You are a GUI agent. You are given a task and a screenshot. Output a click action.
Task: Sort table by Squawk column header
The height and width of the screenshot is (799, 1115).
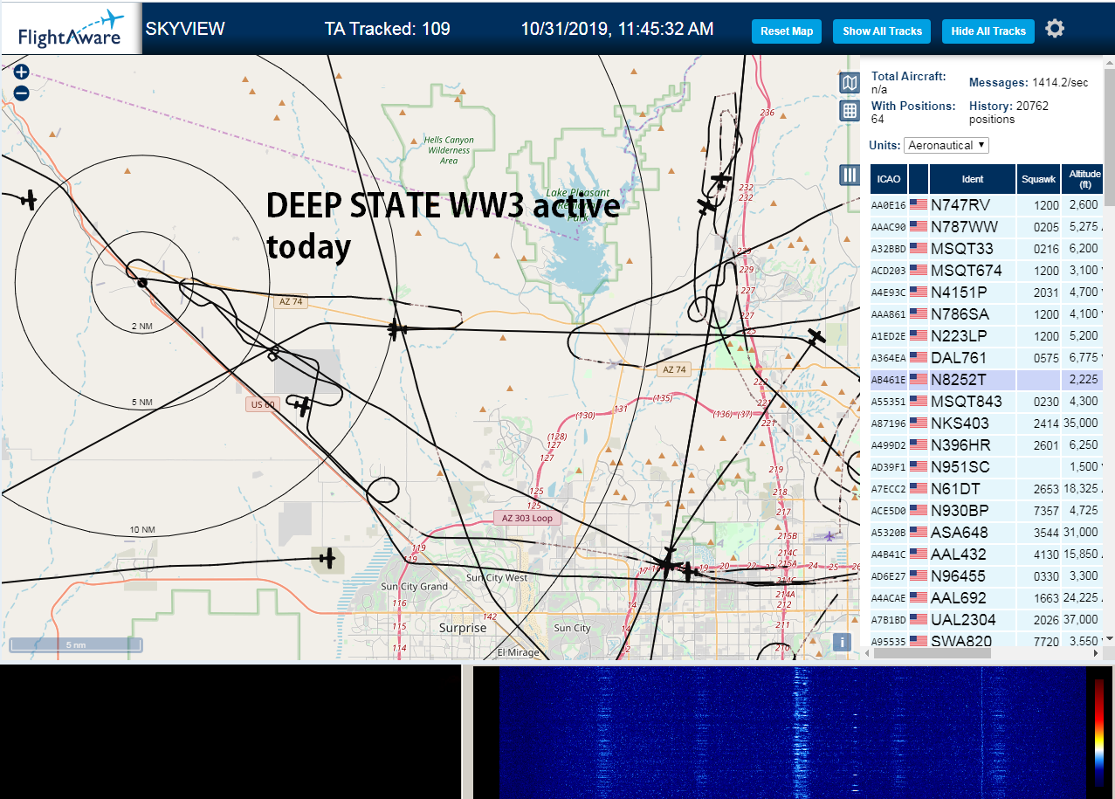pos(1038,179)
